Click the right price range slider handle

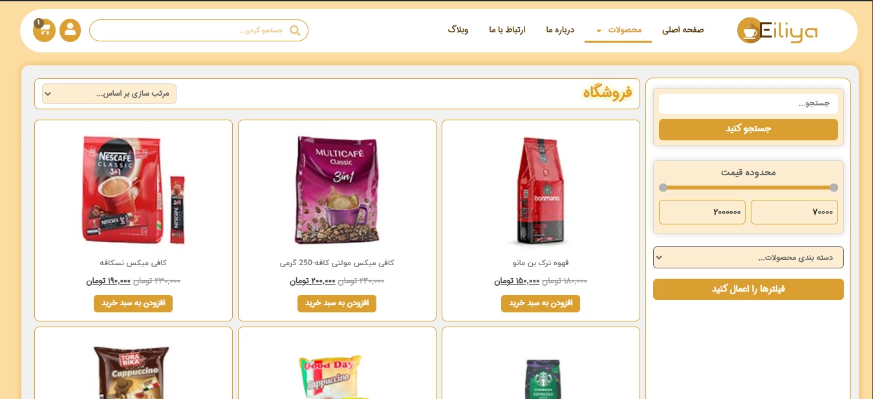(834, 188)
